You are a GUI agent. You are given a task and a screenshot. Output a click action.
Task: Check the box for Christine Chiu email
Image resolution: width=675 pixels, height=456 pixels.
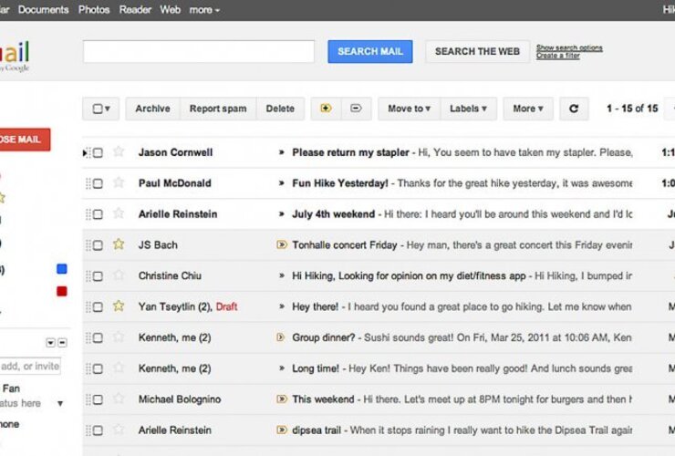click(x=98, y=275)
